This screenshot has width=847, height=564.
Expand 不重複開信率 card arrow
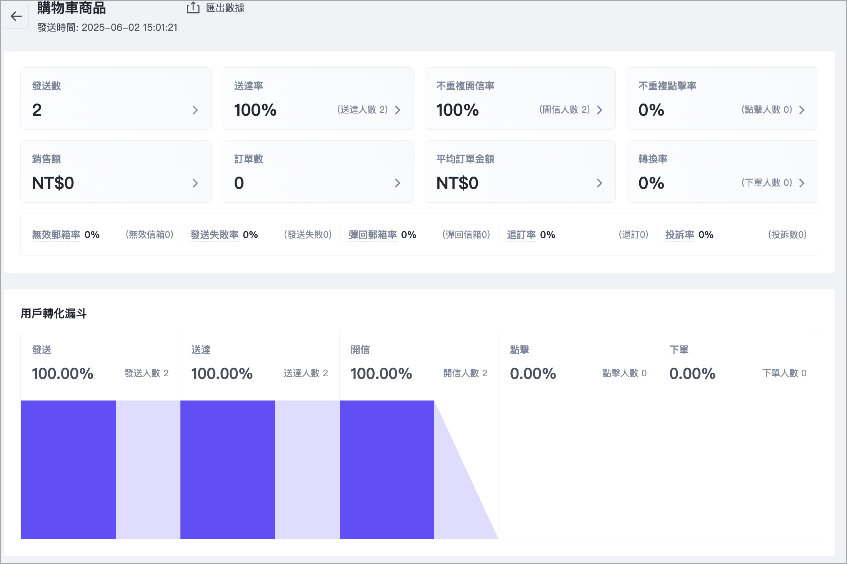click(x=599, y=110)
